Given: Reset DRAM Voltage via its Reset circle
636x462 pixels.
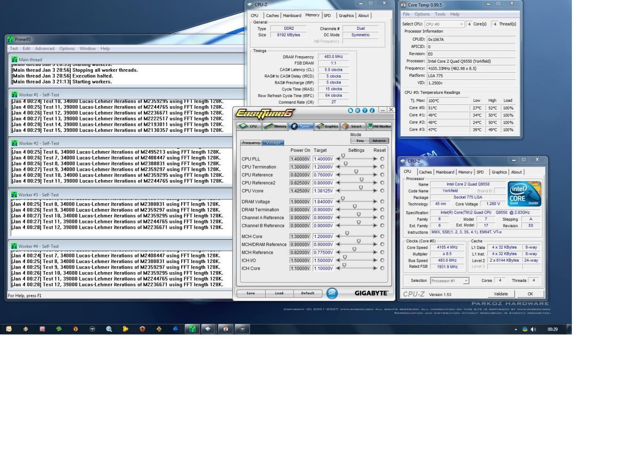Looking at the screenshot, I should 382,202.
